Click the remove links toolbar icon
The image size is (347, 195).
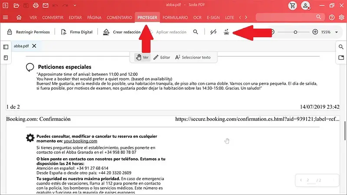coord(213,32)
